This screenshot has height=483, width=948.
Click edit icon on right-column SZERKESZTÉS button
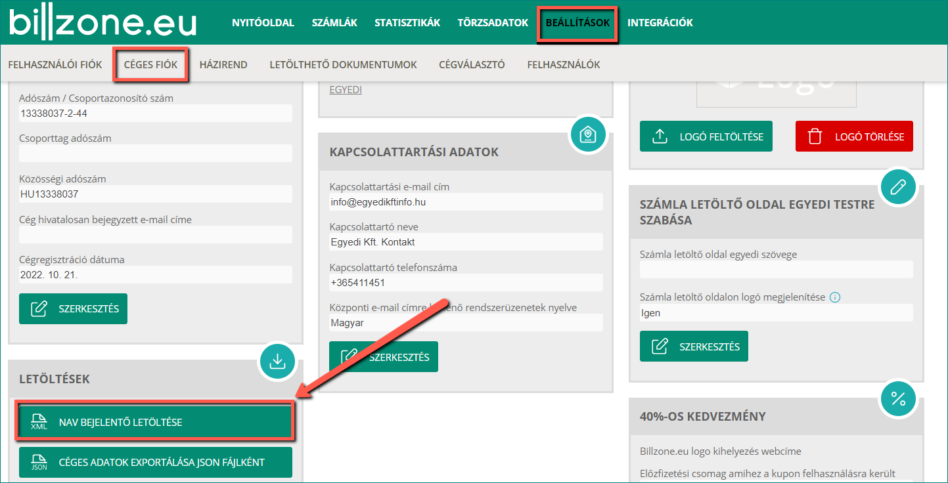tap(660, 346)
